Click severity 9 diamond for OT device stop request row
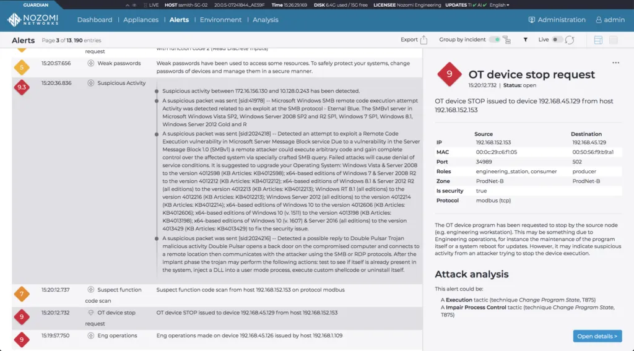 pyautogui.click(x=22, y=316)
